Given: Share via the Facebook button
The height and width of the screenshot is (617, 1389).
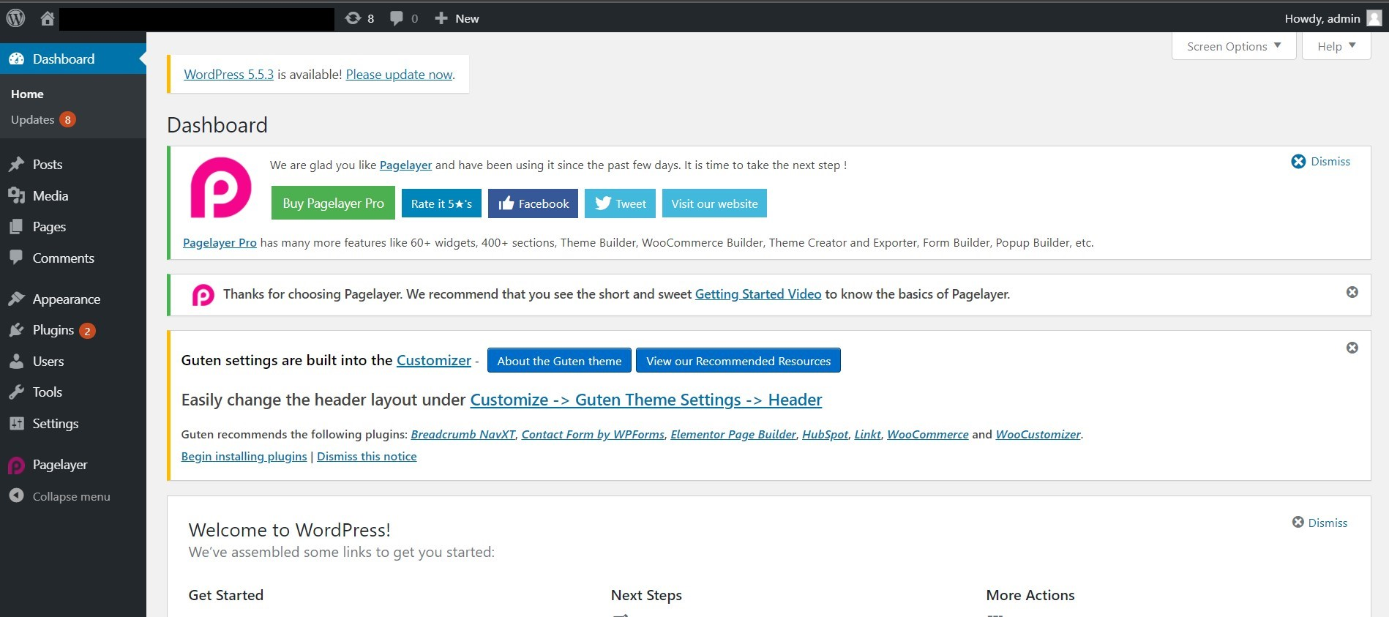Looking at the screenshot, I should 533,203.
